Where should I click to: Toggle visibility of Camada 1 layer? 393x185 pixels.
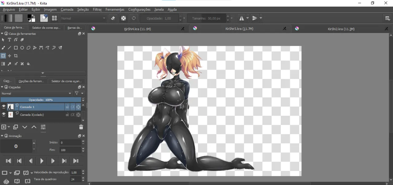coord(4,107)
